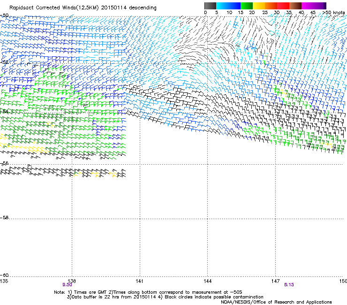This screenshot has height=305, width=347.
Task: Click the '-60' latitude axis label
Action: coord(4,275)
